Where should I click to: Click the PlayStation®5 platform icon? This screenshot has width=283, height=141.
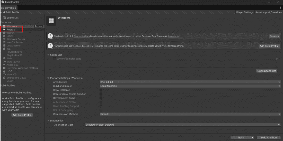point(4,55)
